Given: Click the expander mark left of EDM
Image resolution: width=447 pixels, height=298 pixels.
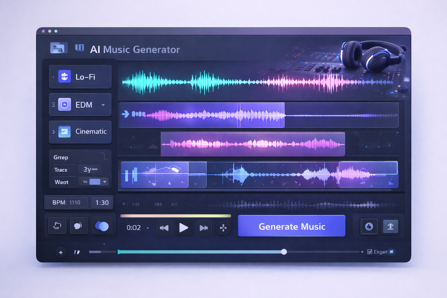Looking at the screenshot, I should click(53, 105).
